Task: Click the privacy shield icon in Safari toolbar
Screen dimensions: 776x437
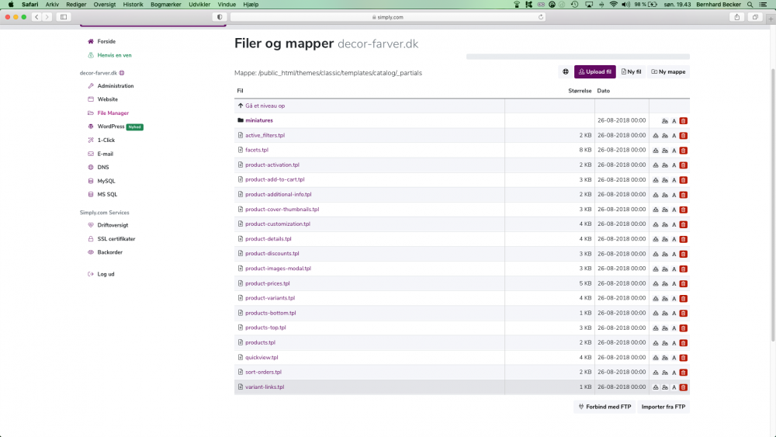Action: (x=220, y=17)
